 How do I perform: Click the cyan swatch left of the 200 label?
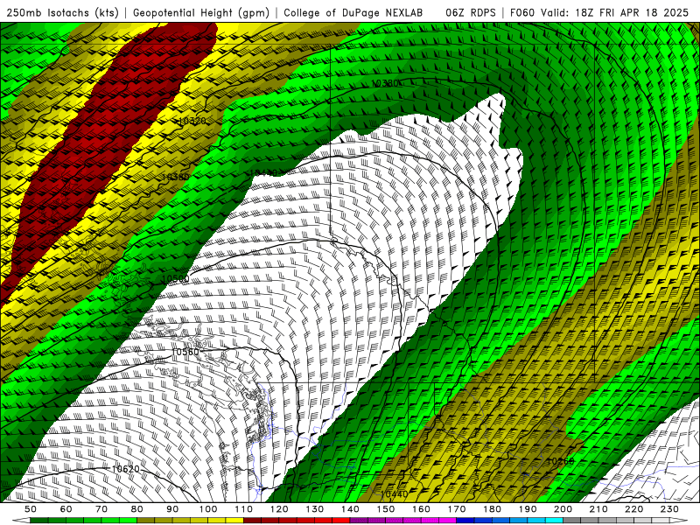click(x=555, y=521)
